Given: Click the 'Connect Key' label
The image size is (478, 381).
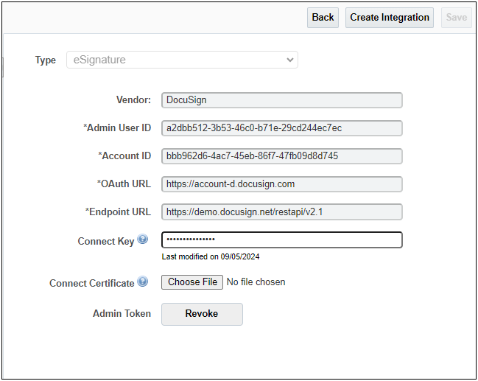Looking at the screenshot, I should (x=106, y=241).
